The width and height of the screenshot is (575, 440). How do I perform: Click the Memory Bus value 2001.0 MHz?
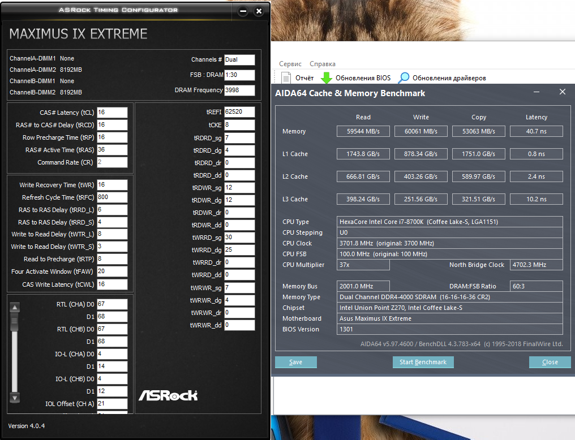point(363,286)
